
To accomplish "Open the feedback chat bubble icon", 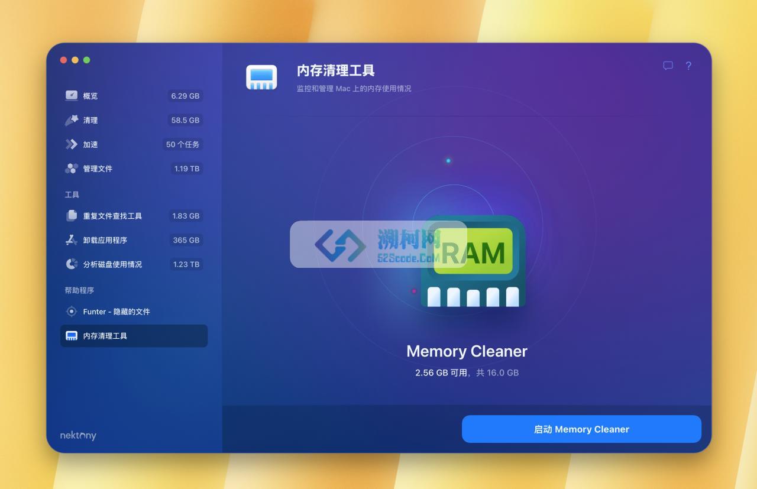I will click(668, 66).
